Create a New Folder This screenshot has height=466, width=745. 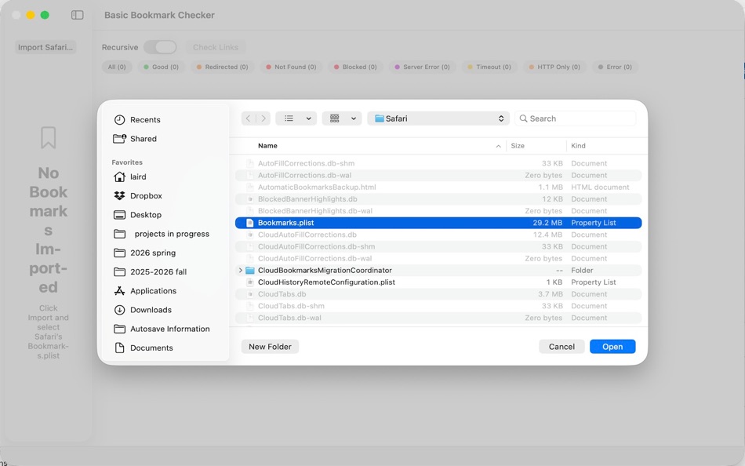click(x=270, y=346)
